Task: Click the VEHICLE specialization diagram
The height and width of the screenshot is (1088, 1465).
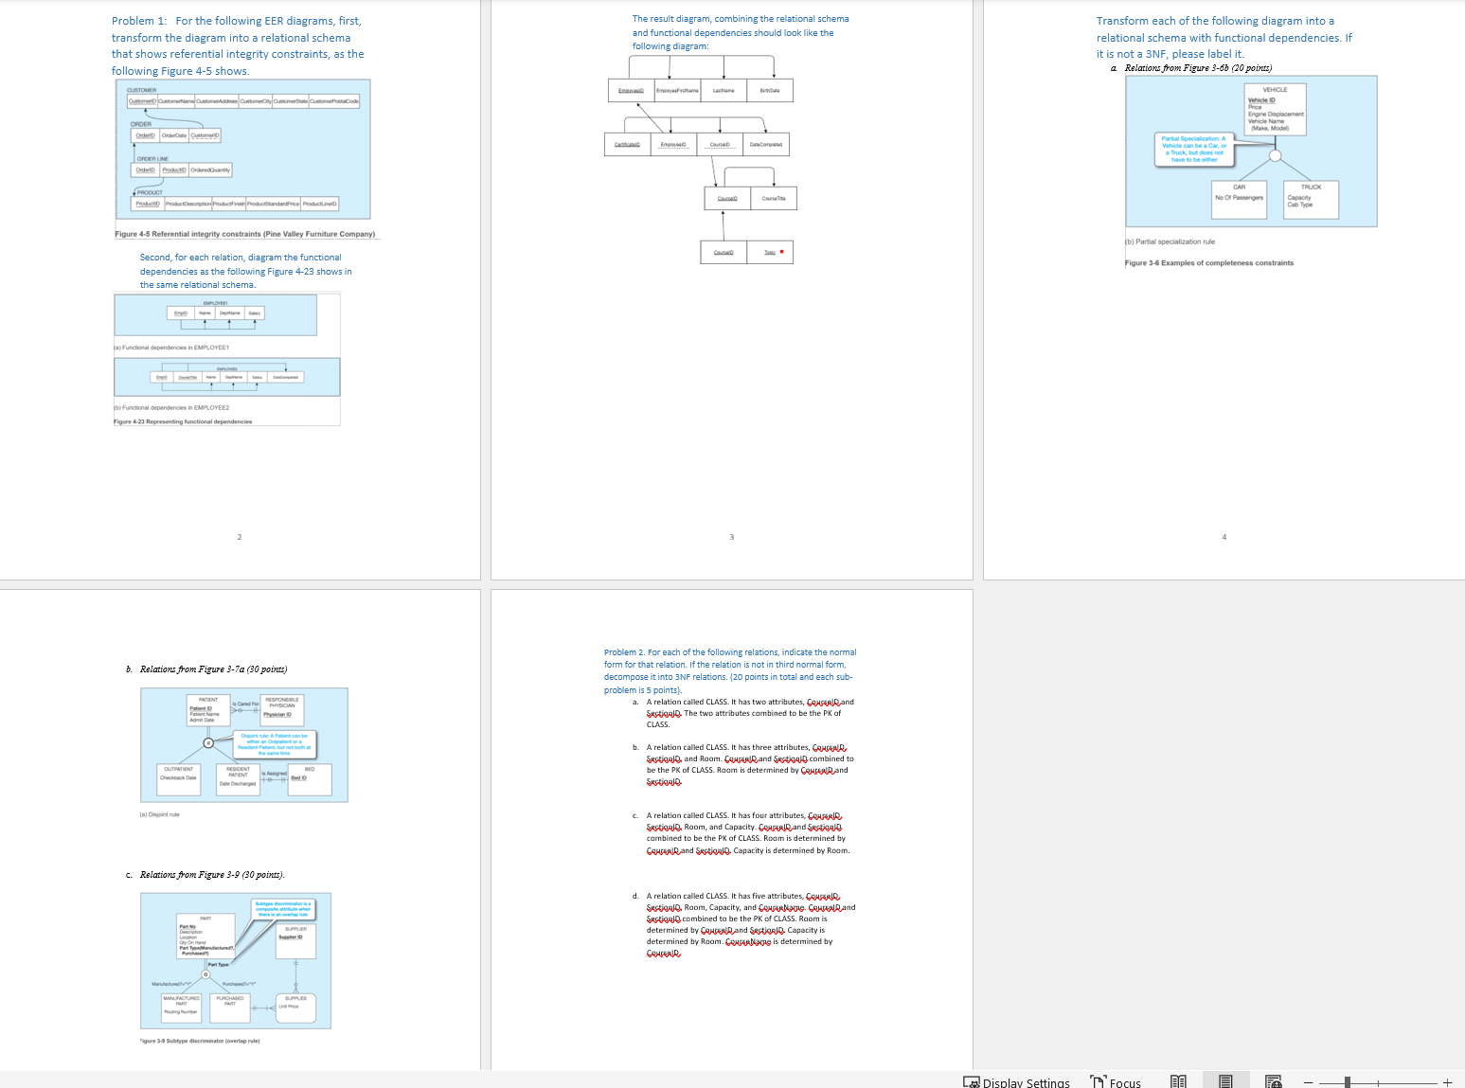Action: (1251, 151)
